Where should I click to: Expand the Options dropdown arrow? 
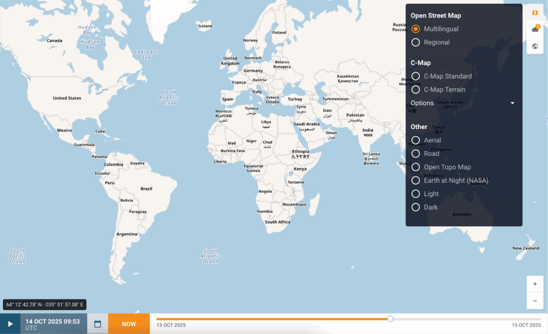pos(512,103)
